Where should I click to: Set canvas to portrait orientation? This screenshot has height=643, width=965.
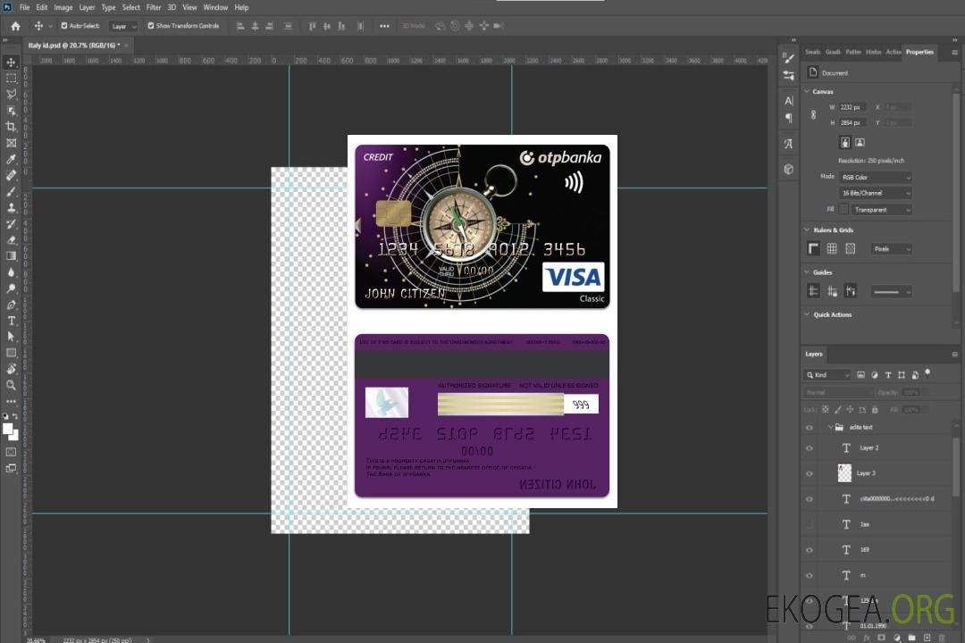tap(845, 143)
